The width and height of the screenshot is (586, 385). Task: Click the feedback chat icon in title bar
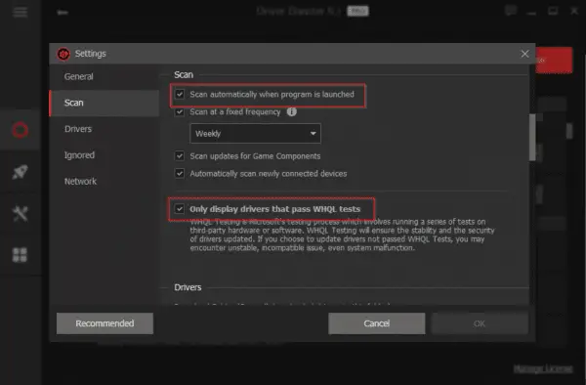coord(511,11)
